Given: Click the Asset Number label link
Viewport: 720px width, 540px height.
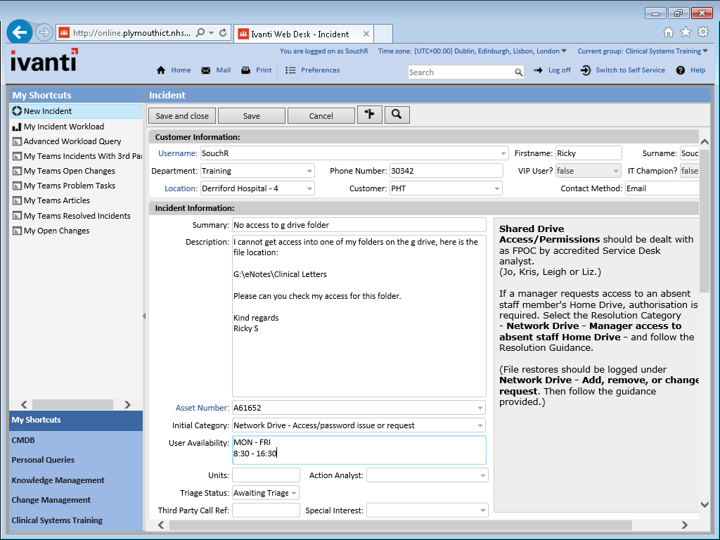Looking at the screenshot, I should coord(202,408).
